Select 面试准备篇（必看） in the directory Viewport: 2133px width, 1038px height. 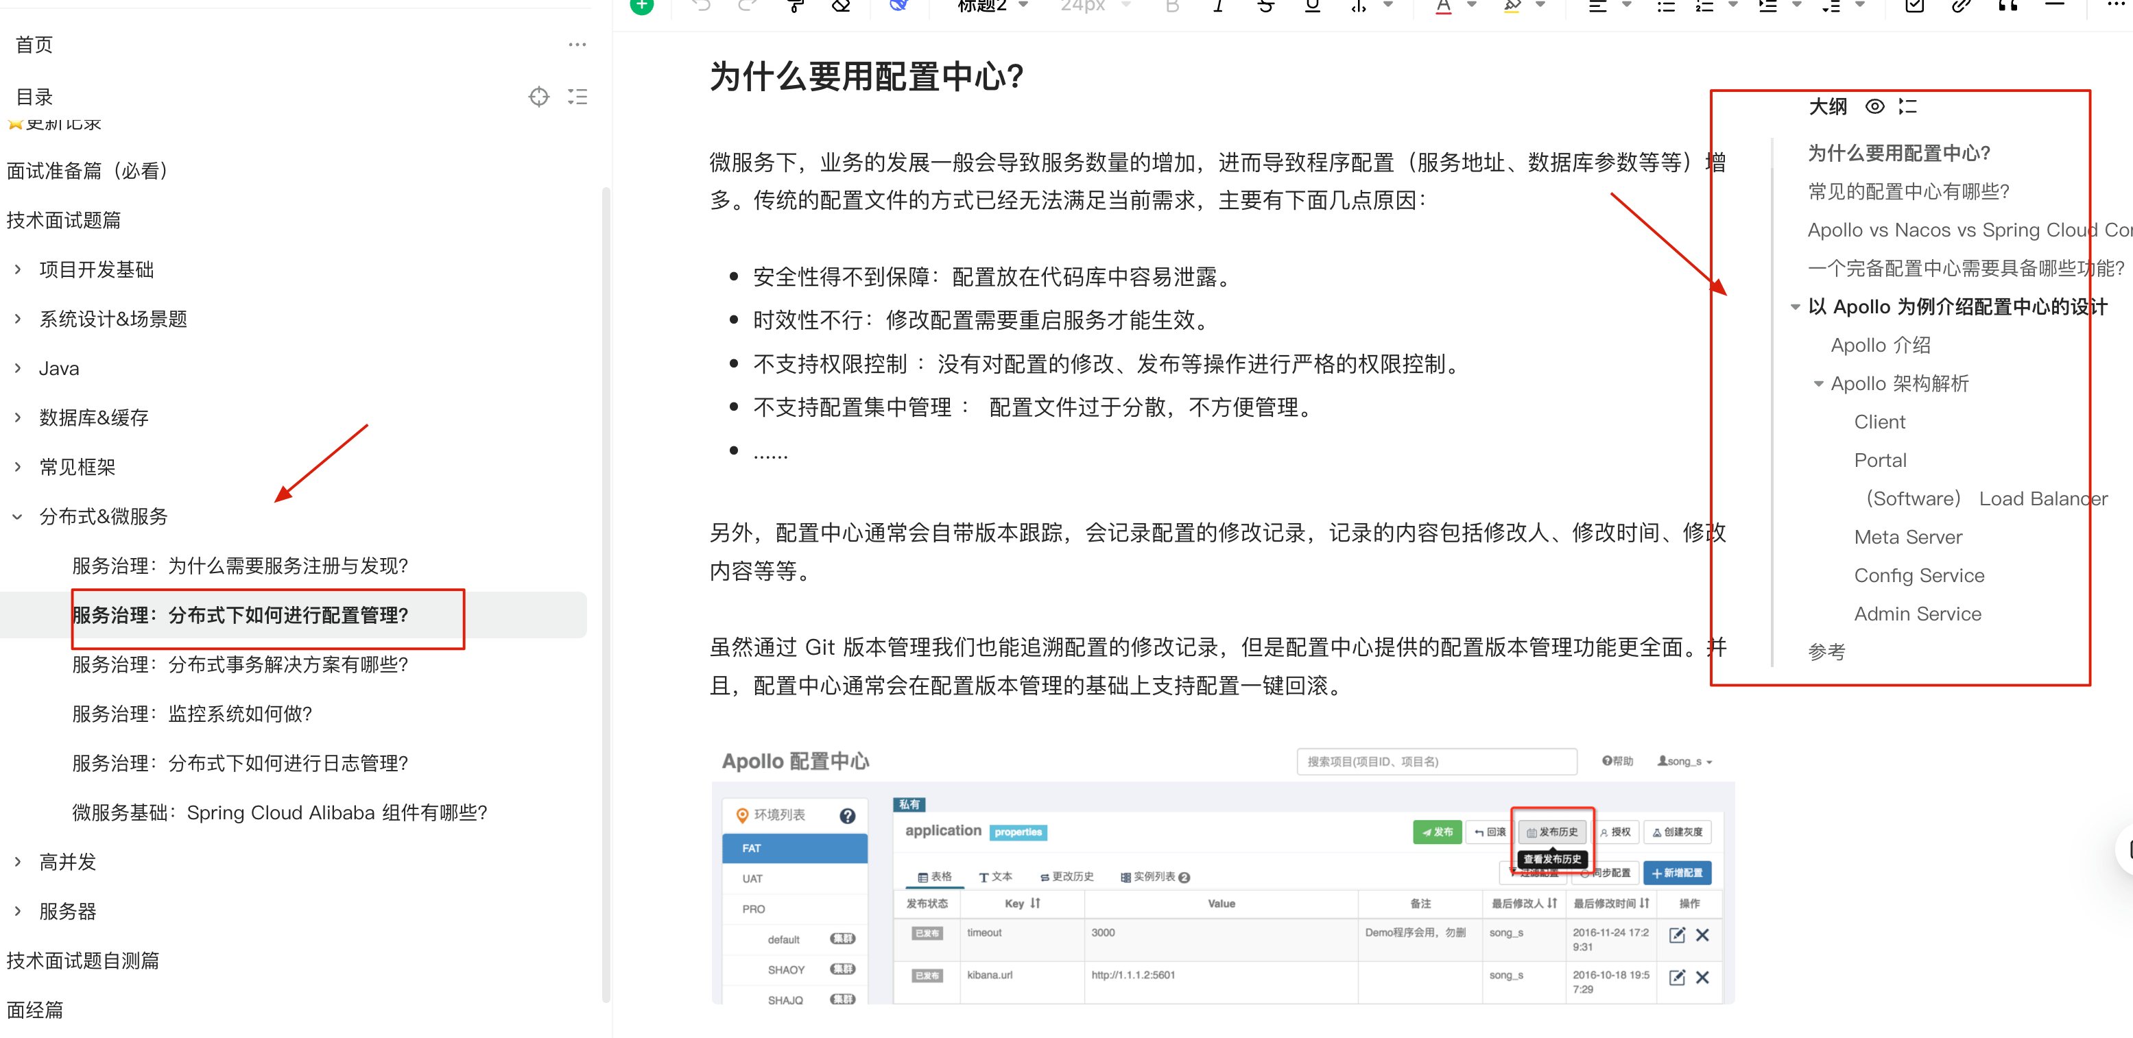(88, 171)
